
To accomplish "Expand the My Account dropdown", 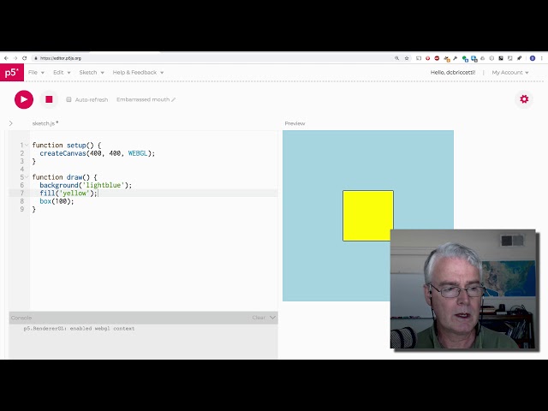I will [x=510, y=72].
